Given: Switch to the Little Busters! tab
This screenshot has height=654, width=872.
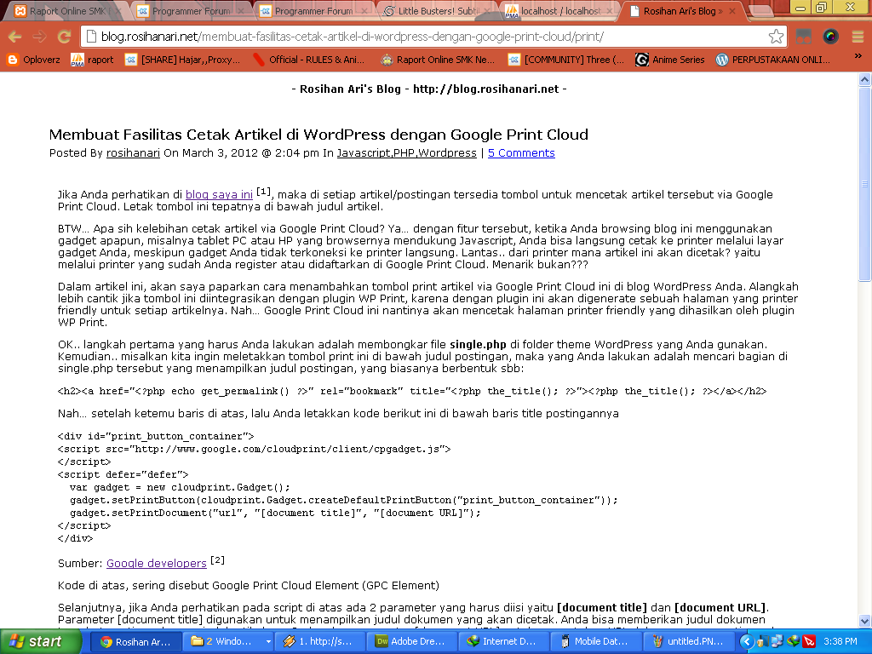Looking at the screenshot, I should point(436,11).
